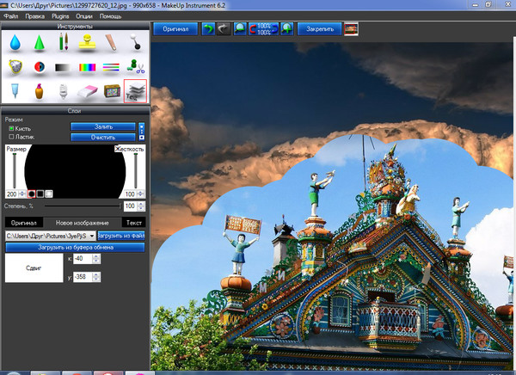Select the blue water drop tool
Image resolution: width=516 pixels, height=375 pixels.
click(15, 43)
